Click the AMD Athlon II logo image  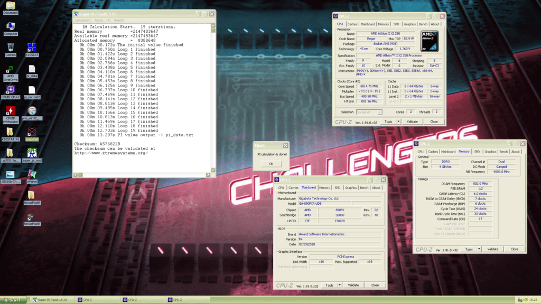click(430, 41)
